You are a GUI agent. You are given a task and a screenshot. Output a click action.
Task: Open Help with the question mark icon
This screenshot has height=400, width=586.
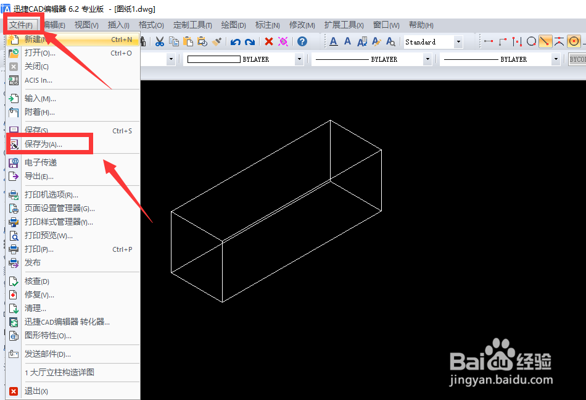click(x=302, y=41)
